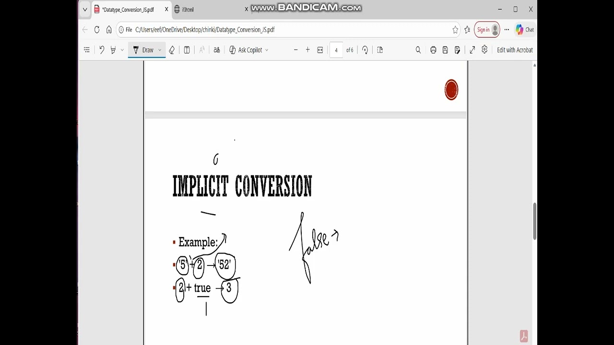The height and width of the screenshot is (345, 614).
Task: Zoom out with the minus icon
Action: [295, 50]
